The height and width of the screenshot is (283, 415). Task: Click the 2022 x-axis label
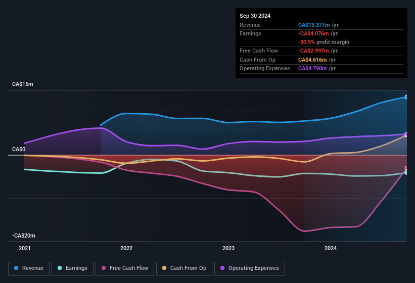(x=126, y=248)
